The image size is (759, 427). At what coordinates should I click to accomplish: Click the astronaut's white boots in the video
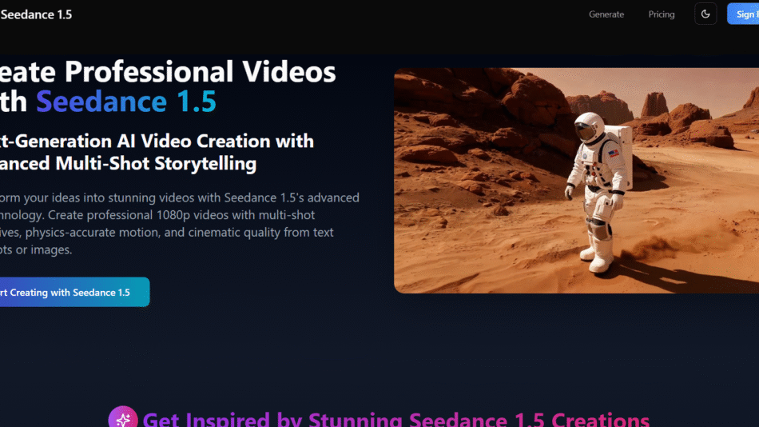598,257
